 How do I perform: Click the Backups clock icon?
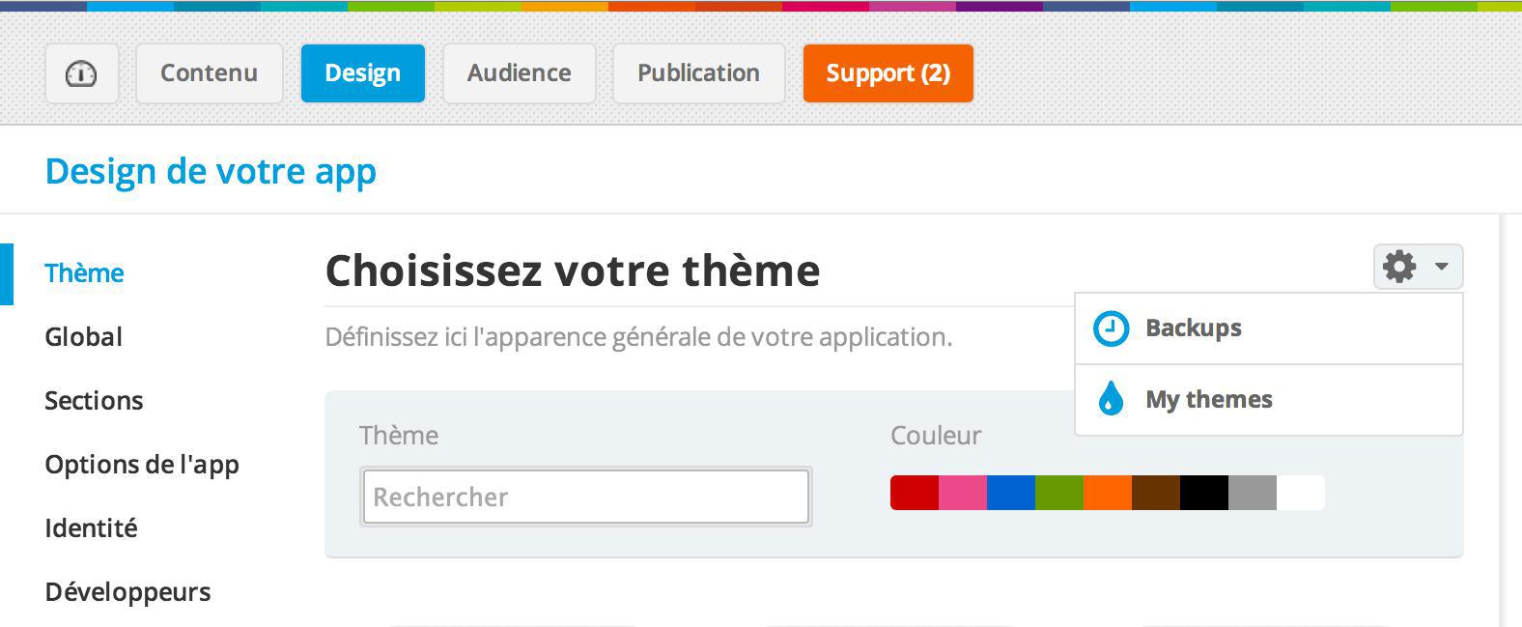[1111, 328]
